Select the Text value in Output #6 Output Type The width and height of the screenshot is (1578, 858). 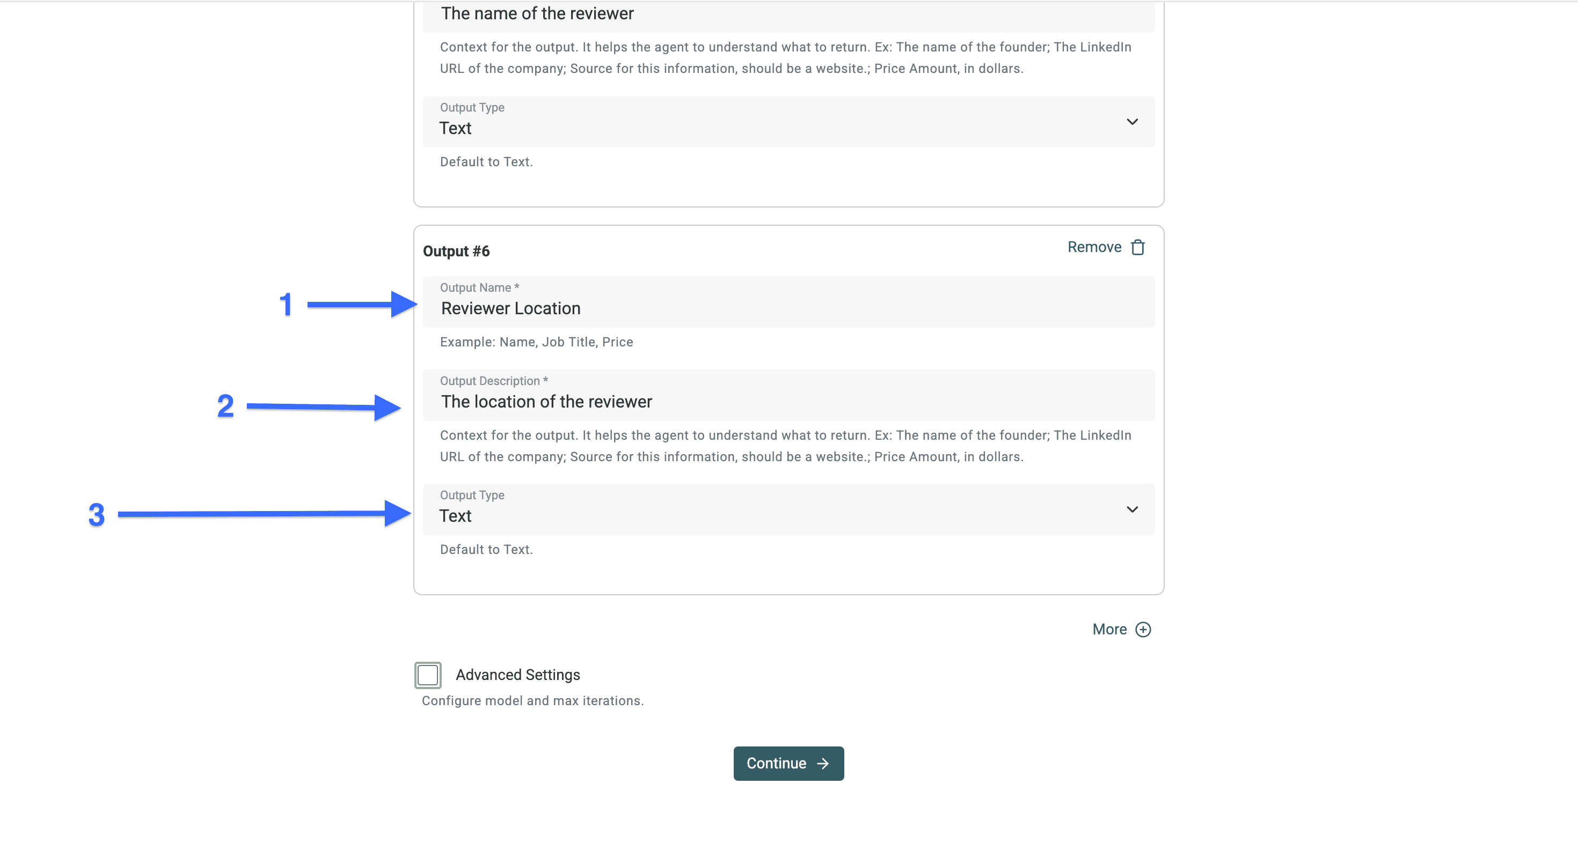pos(455,515)
